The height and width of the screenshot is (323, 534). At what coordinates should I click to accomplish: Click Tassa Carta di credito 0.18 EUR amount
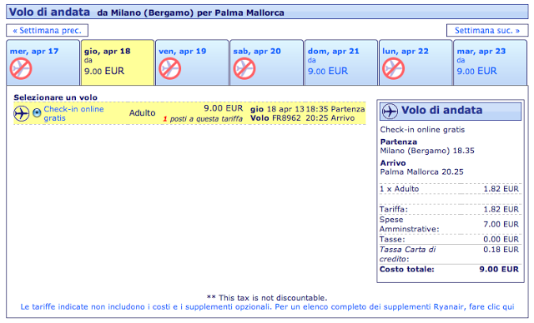pos(501,250)
